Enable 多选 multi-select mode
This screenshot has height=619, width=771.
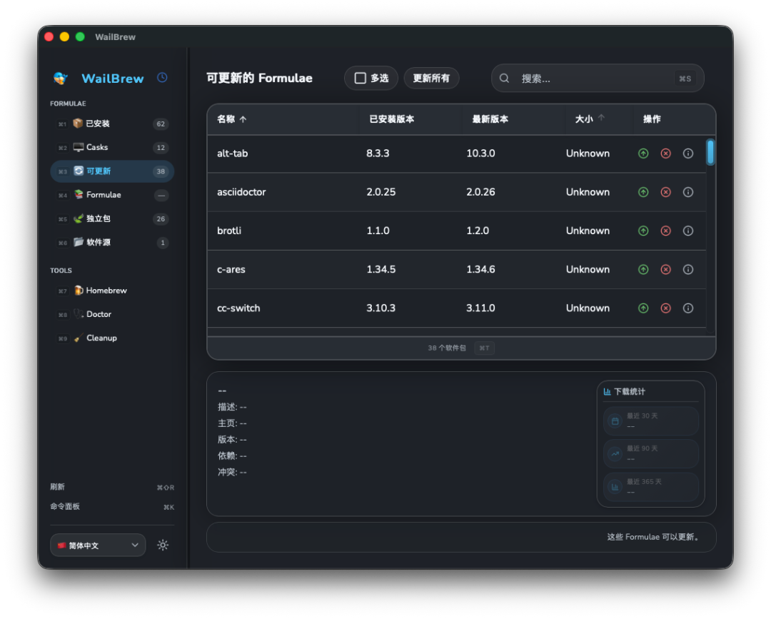[x=371, y=78]
